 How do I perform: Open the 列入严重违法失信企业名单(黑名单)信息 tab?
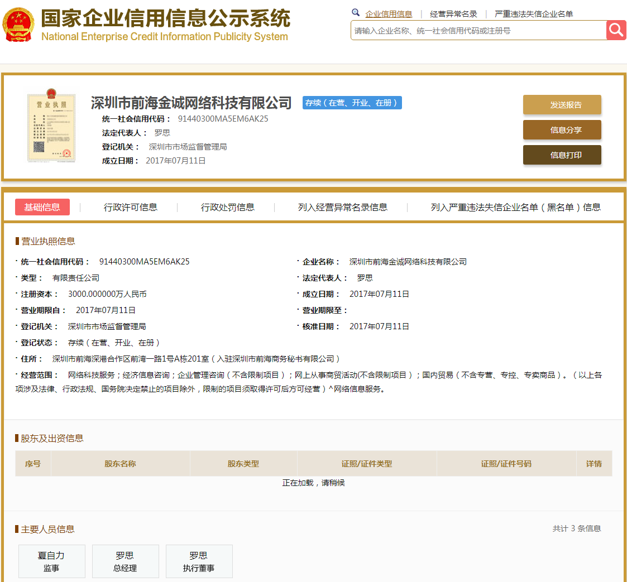pyautogui.click(x=515, y=207)
